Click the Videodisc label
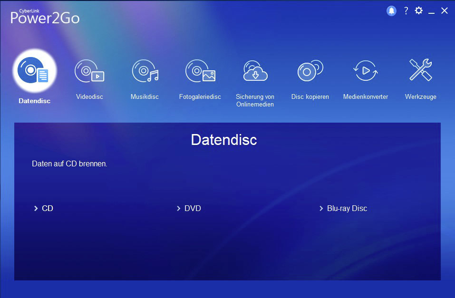This screenshot has height=298, width=455. (x=89, y=96)
